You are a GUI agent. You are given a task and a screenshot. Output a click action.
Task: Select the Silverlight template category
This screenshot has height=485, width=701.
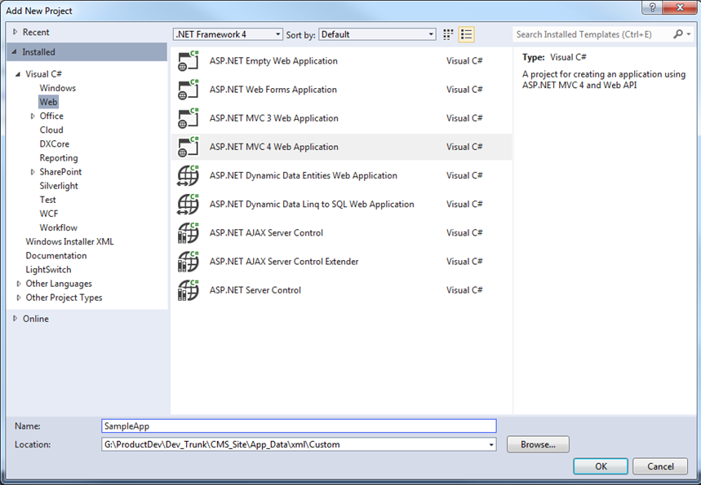coord(60,185)
